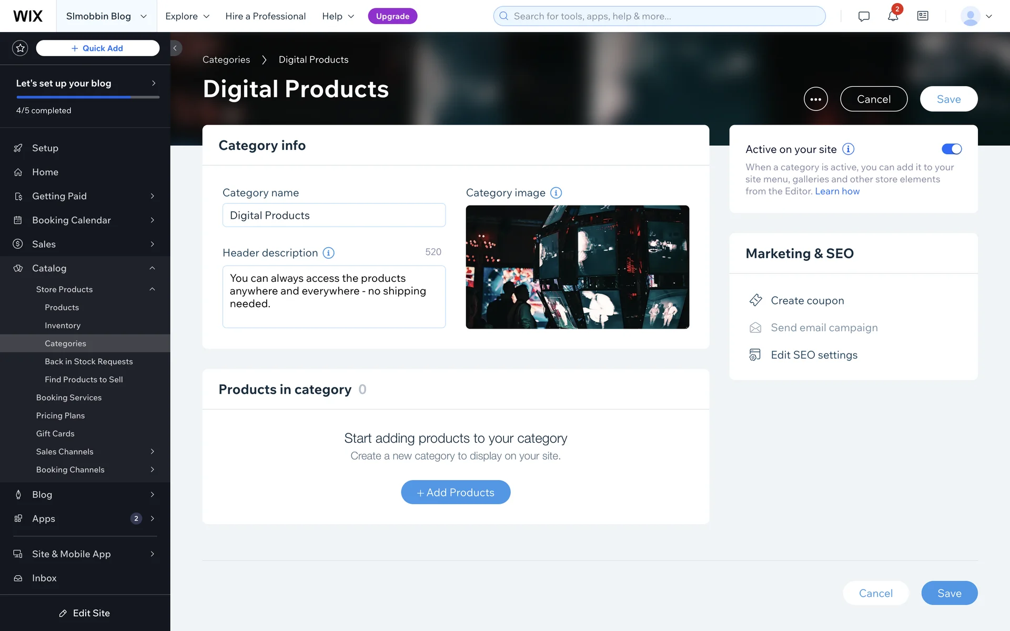Click info icon next to Active on your site
This screenshot has width=1010, height=631.
coord(848,149)
